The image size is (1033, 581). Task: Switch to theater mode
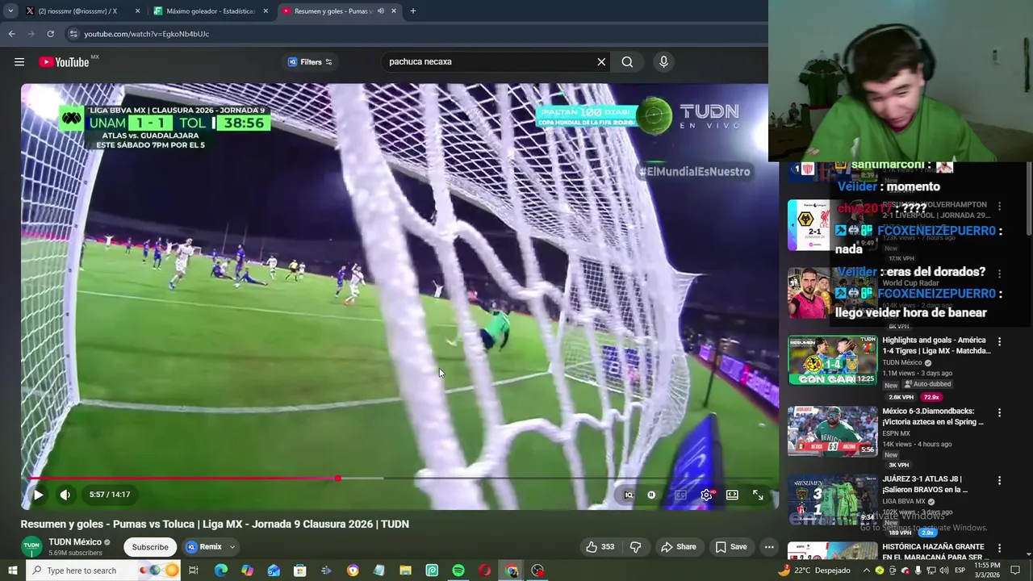click(732, 495)
